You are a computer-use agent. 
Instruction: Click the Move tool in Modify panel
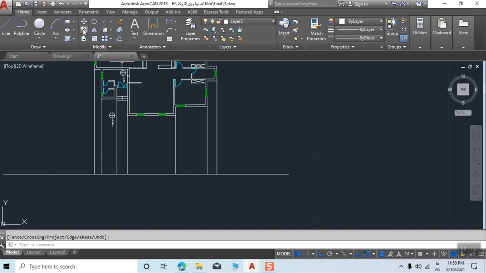point(84,21)
